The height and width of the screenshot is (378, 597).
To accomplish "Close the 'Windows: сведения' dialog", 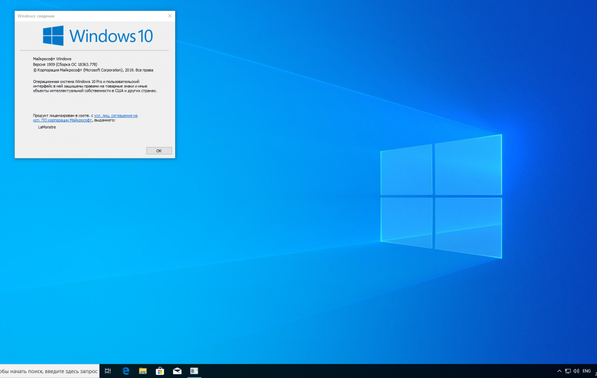I will point(170,16).
